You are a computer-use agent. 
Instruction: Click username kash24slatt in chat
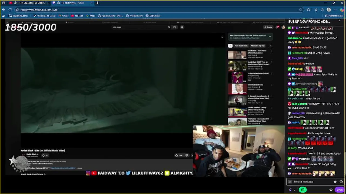[x=299, y=104]
